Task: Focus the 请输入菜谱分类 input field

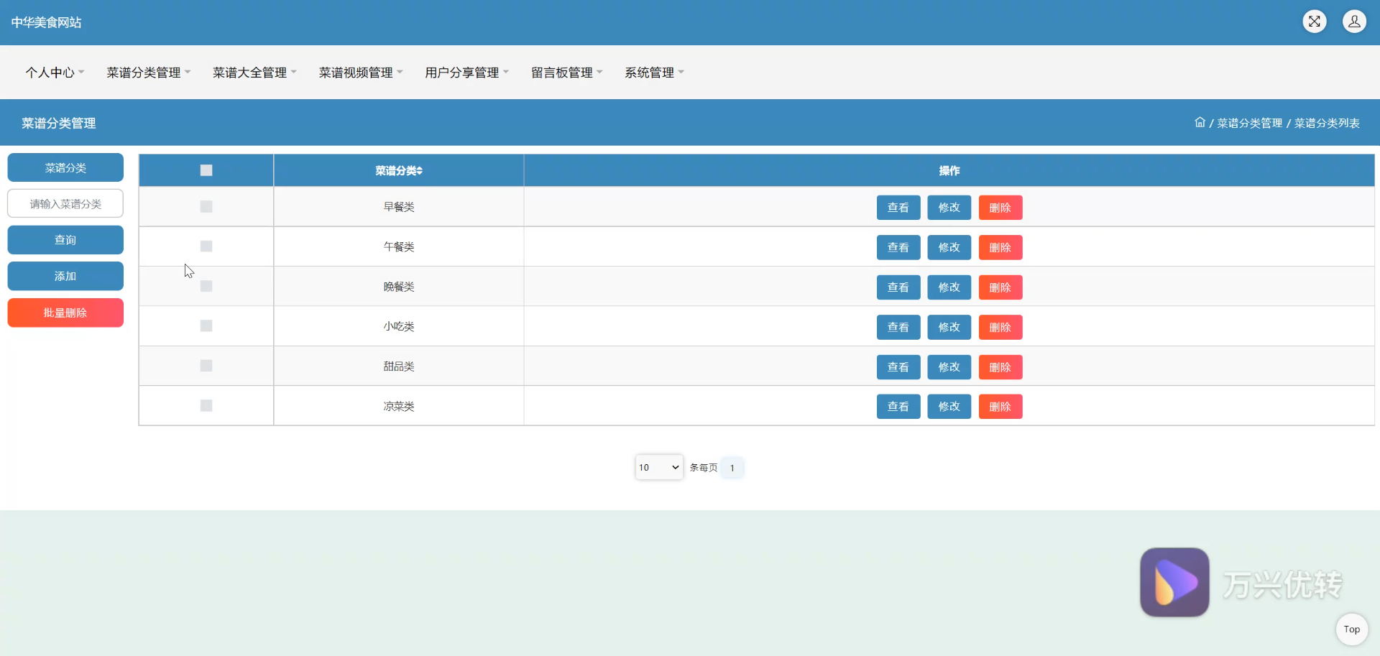Action: pyautogui.click(x=65, y=203)
